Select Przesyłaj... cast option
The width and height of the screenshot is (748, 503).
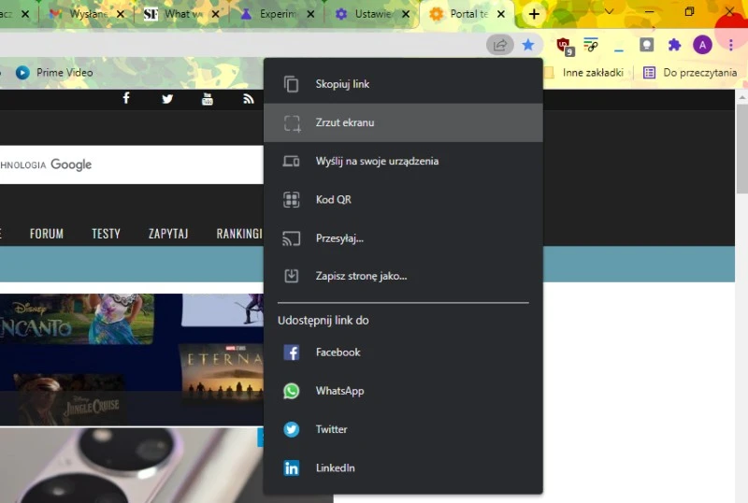(x=403, y=238)
